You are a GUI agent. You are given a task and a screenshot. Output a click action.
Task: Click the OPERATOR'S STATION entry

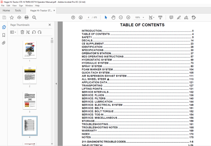pos(138,53)
